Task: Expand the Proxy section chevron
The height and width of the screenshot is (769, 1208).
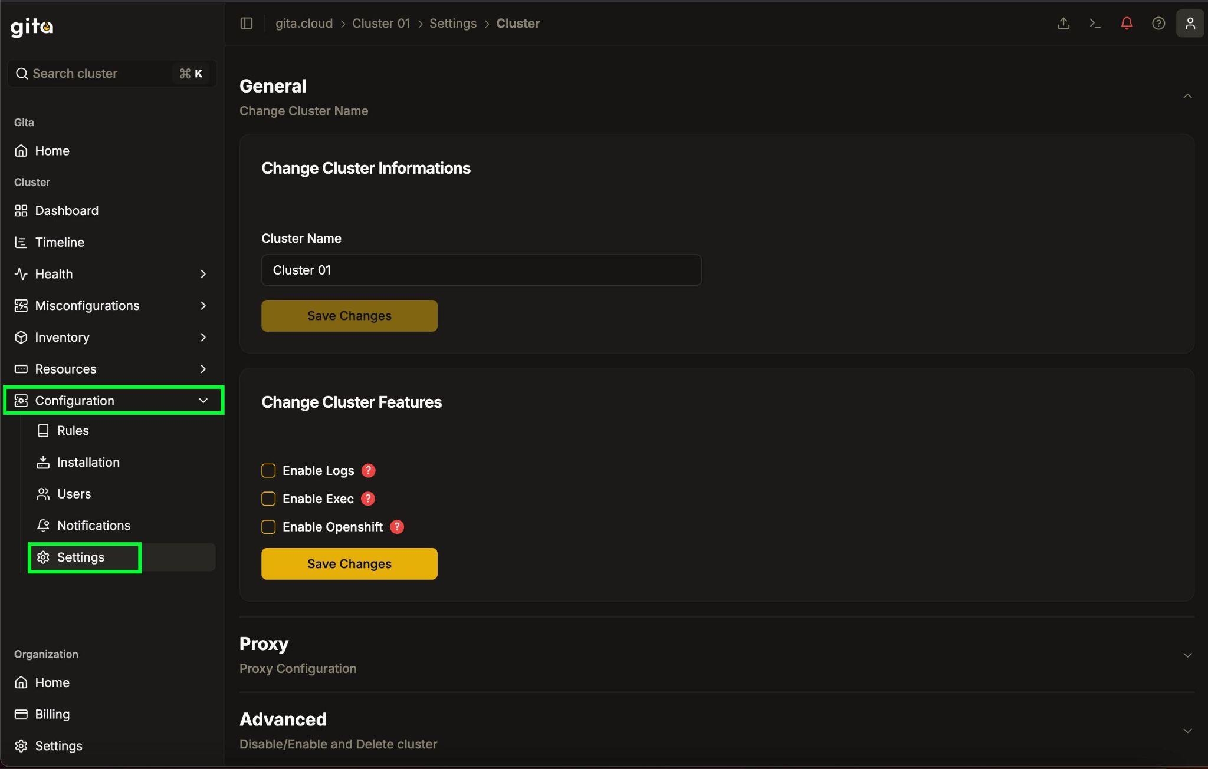Action: (x=1187, y=655)
